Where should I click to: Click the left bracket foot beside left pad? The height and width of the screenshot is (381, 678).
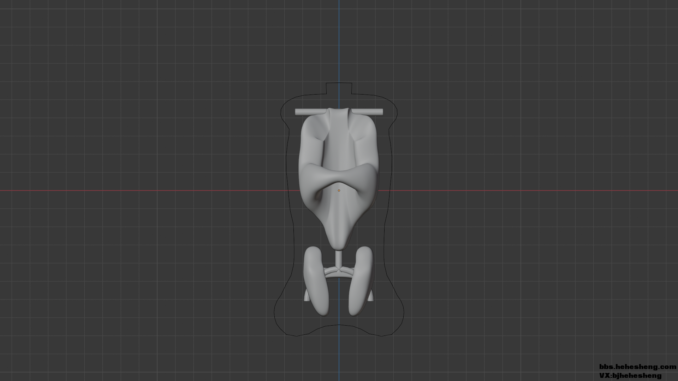(306, 297)
